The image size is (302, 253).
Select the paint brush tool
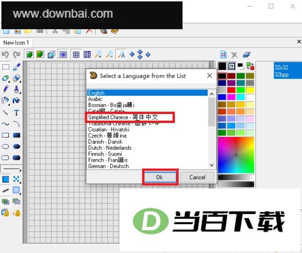tap(16, 89)
